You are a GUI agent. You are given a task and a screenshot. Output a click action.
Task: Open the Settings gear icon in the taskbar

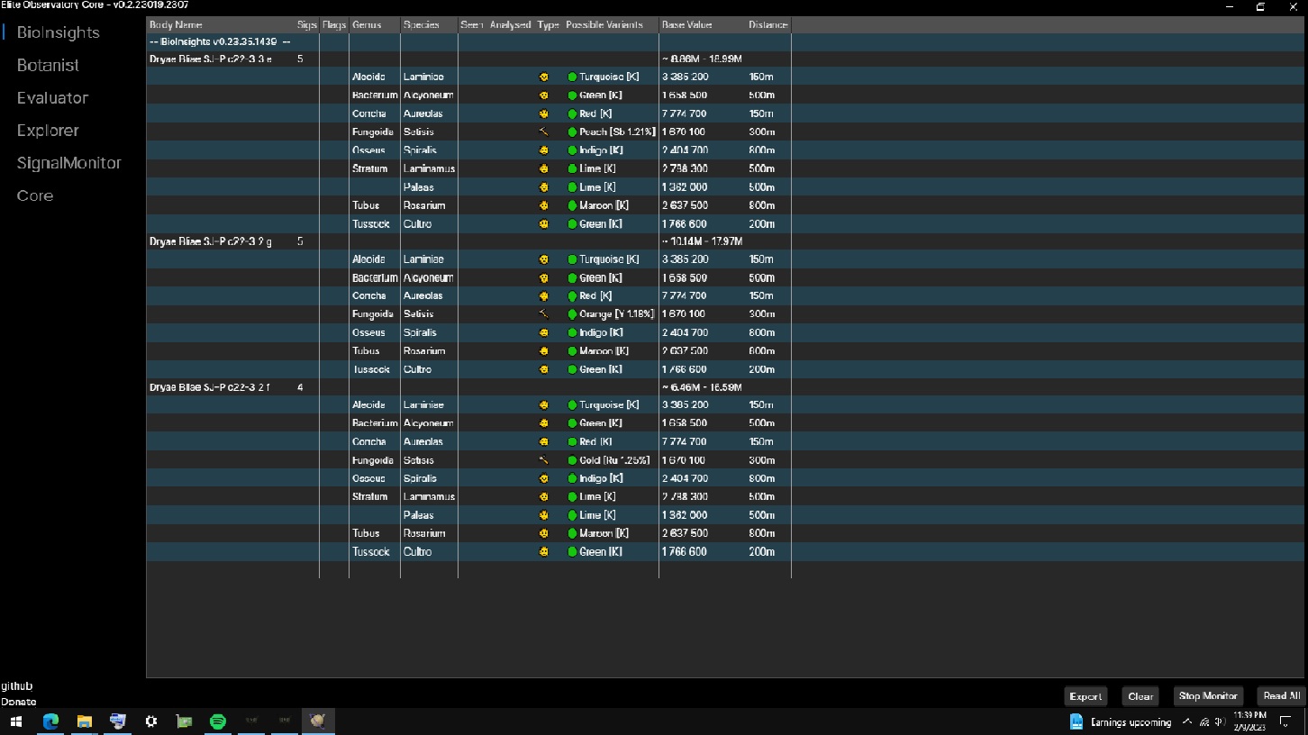coord(151,721)
